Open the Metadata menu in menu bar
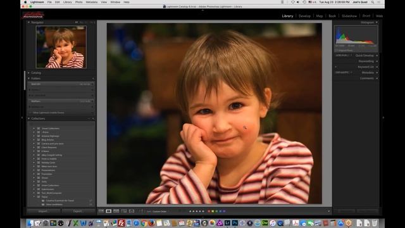This screenshot has width=405, height=228. pyautogui.click(x=92, y=2)
